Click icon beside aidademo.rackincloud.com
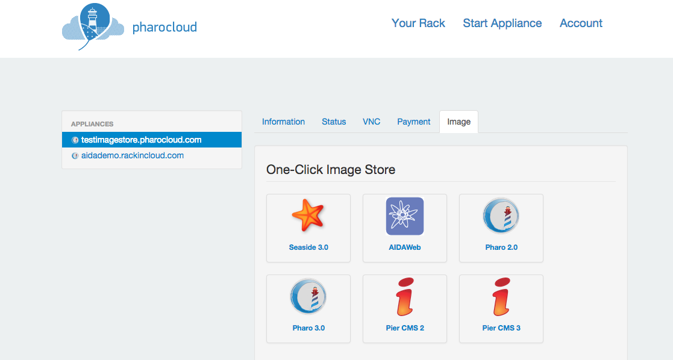Screen dimensions: 673x360 (x=75, y=156)
